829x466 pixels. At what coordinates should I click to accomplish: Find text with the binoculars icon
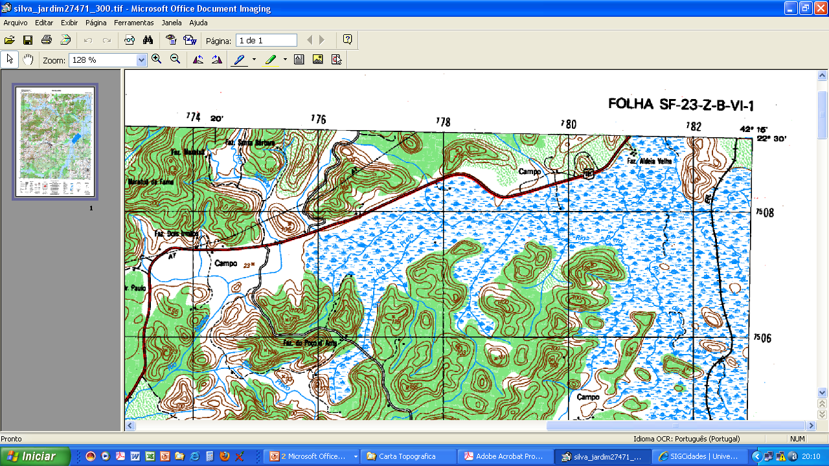[x=148, y=40]
